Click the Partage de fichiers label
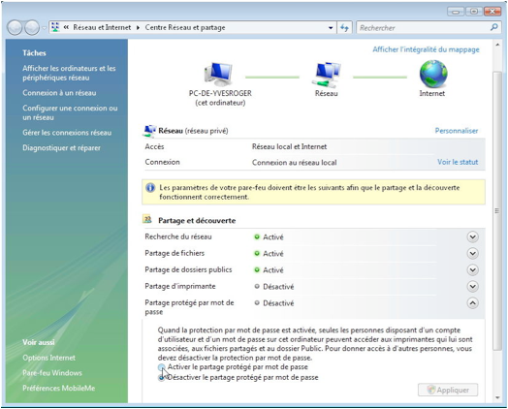The height and width of the screenshot is (409, 508). pyautogui.click(x=175, y=253)
